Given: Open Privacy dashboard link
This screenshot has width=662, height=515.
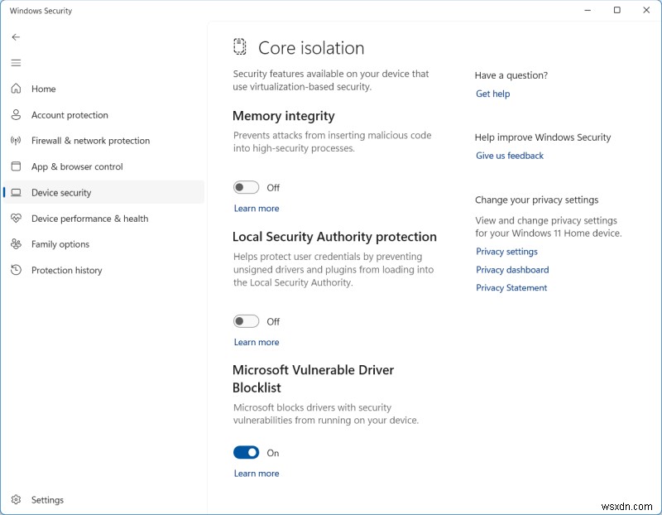Looking at the screenshot, I should pos(512,270).
